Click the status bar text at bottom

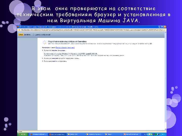click(x=20, y=131)
